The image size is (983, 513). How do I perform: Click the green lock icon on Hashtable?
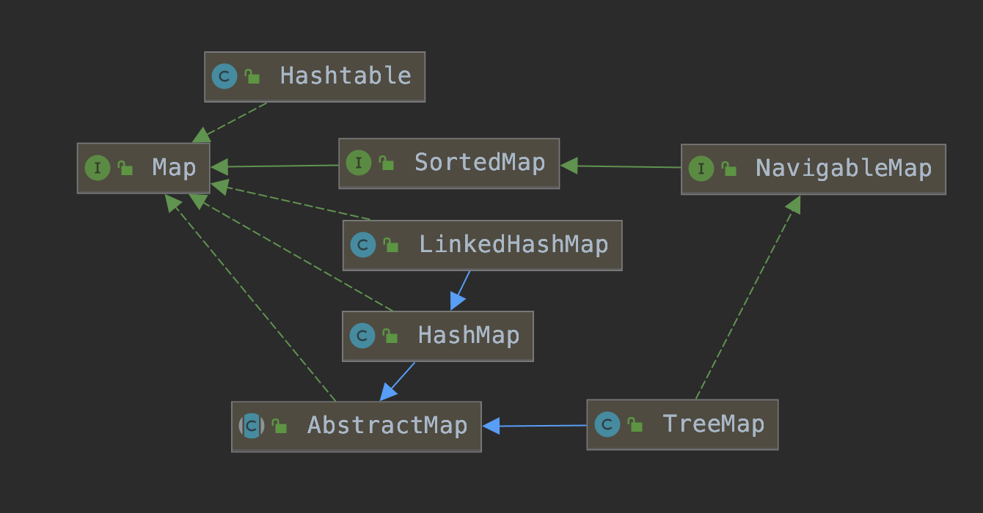click(252, 76)
